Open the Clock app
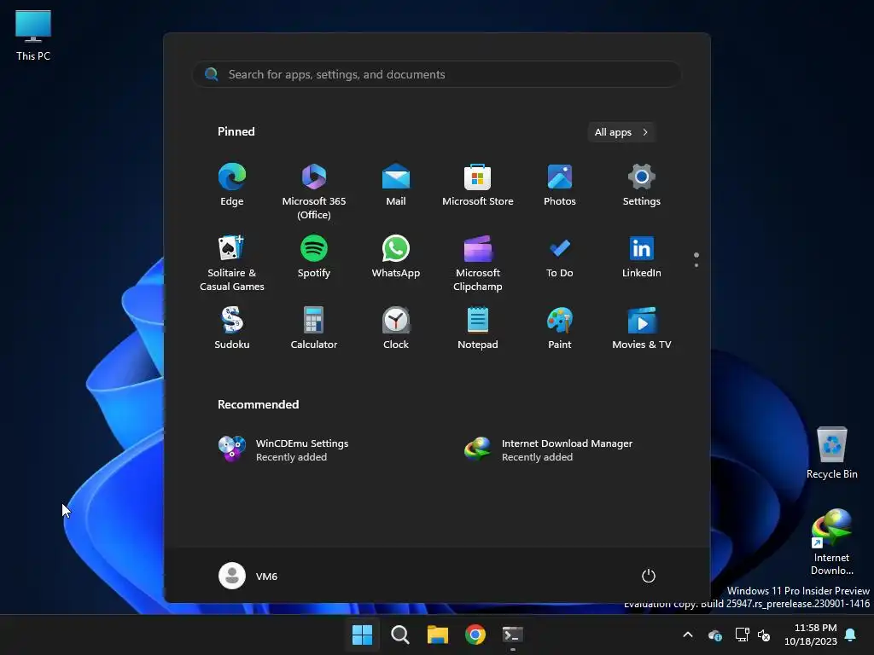The image size is (874, 655). point(396,328)
